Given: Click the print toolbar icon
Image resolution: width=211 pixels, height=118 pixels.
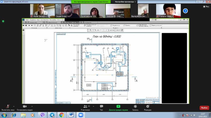Looking at the screenshot, I should point(35,25).
